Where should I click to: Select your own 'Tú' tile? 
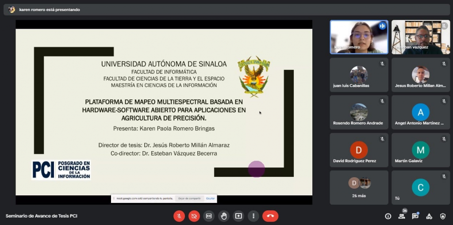point(421,187)
